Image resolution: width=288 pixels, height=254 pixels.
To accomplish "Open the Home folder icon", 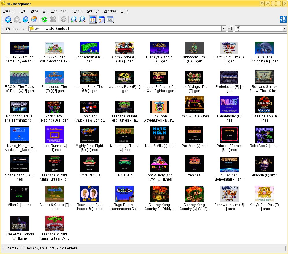I will click(x=34, y=19).
